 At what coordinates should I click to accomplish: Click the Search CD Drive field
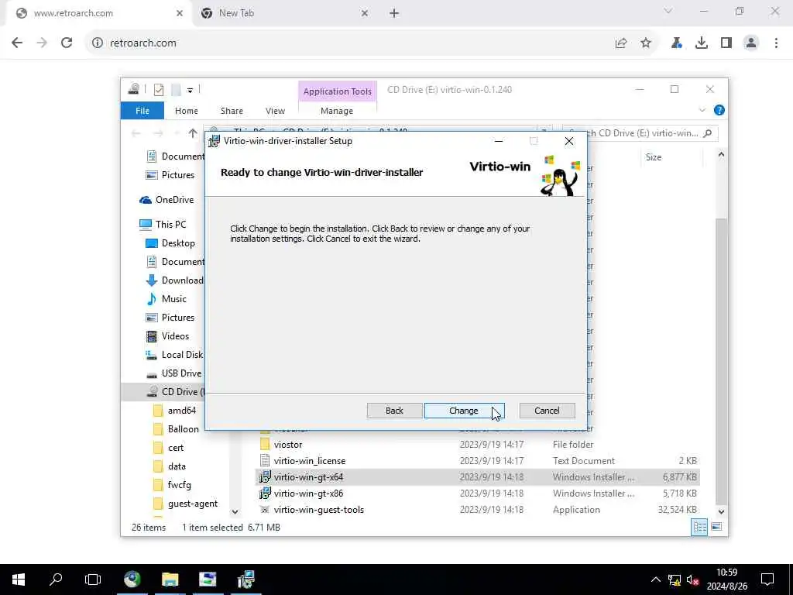click(640, 133)
